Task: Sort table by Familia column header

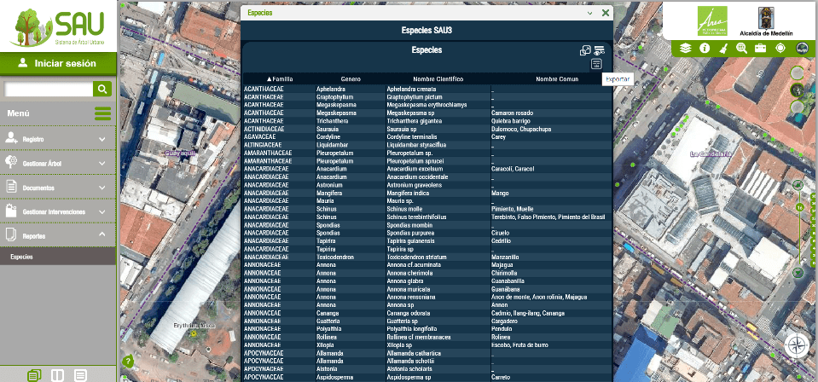Action: click(270, 78)
